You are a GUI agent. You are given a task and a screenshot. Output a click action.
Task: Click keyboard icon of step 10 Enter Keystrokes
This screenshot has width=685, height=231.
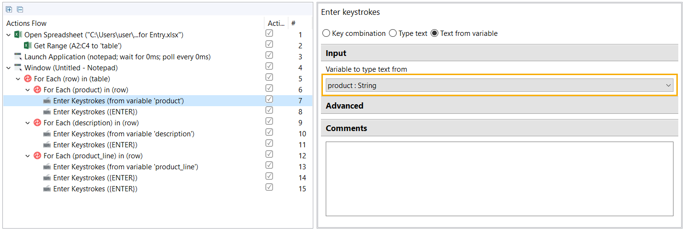(47, 134)
